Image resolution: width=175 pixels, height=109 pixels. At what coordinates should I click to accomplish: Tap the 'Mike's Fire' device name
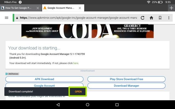click(10, 2)
